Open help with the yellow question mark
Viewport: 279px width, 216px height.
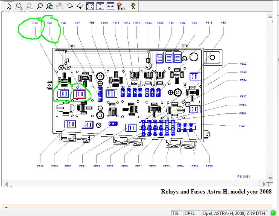tap(133, 7)
